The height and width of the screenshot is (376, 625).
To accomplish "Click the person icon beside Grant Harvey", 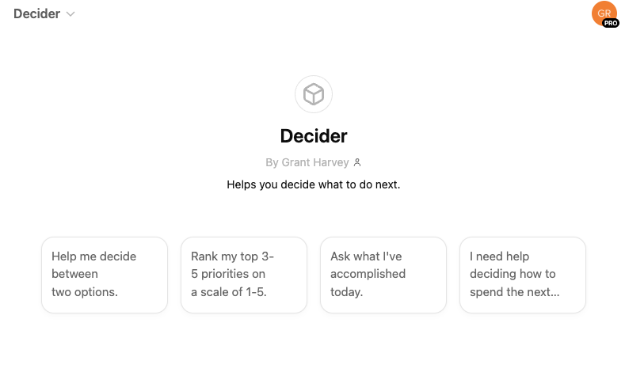I will (357, 162).
